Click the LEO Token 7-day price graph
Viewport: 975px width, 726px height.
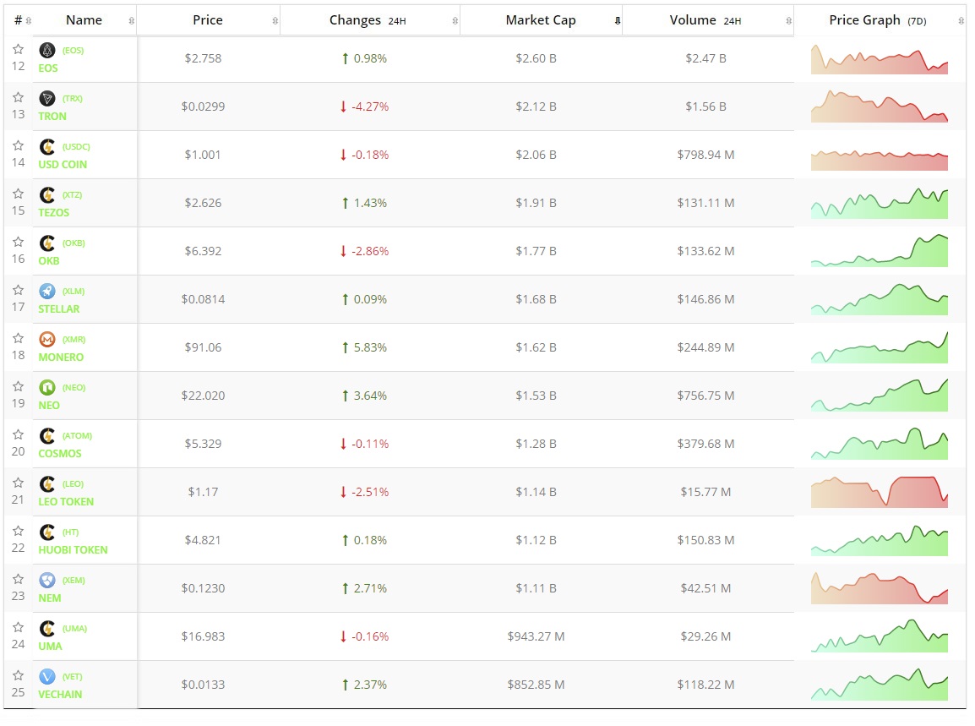(879, 492)
